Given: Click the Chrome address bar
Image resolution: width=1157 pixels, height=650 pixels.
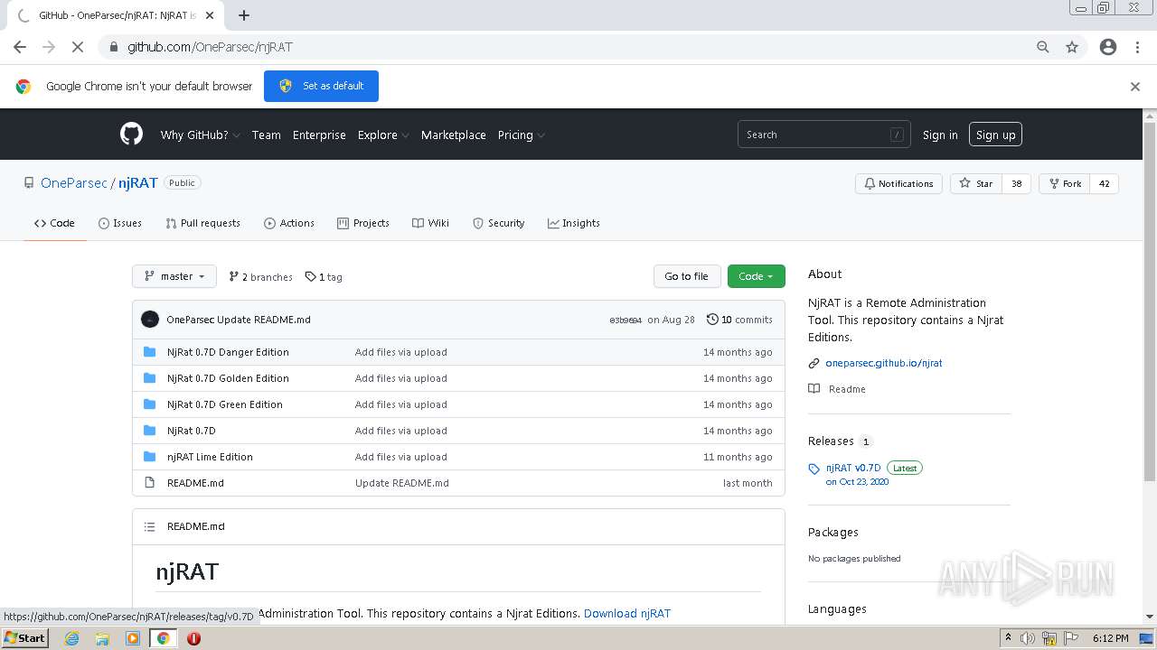Looking at the screenshot, I should (x=578, y=47).
